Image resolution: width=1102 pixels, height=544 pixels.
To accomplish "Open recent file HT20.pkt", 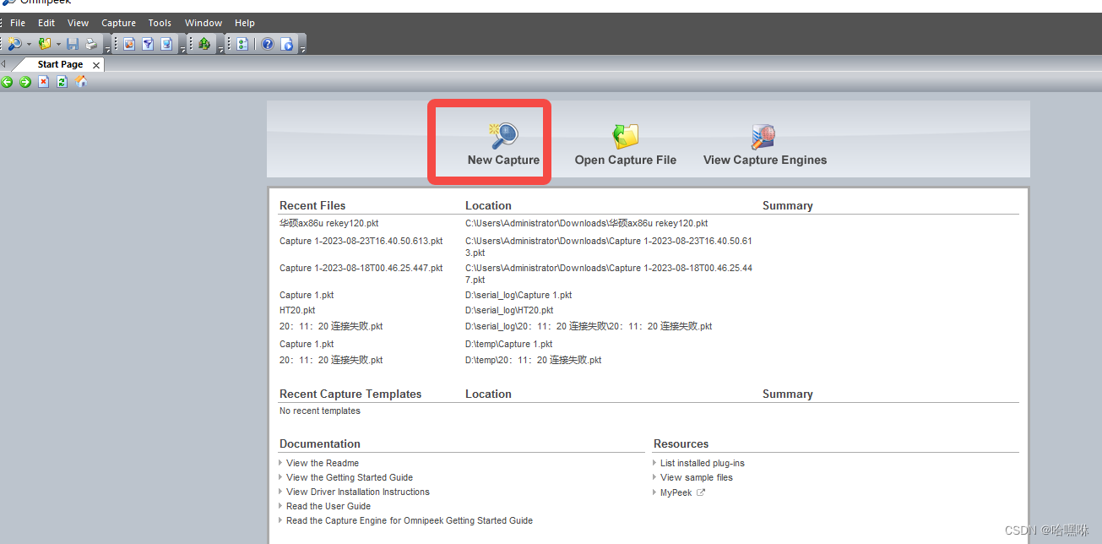I will 297,310.
